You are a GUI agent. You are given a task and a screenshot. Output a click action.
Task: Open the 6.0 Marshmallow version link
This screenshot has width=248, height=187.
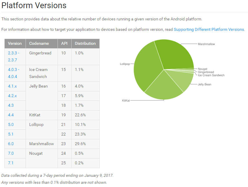11,144
